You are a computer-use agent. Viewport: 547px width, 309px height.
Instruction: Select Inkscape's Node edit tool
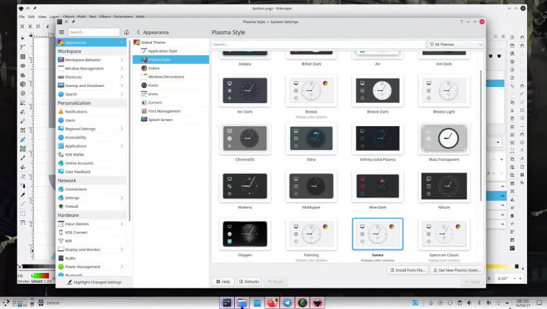23,47
